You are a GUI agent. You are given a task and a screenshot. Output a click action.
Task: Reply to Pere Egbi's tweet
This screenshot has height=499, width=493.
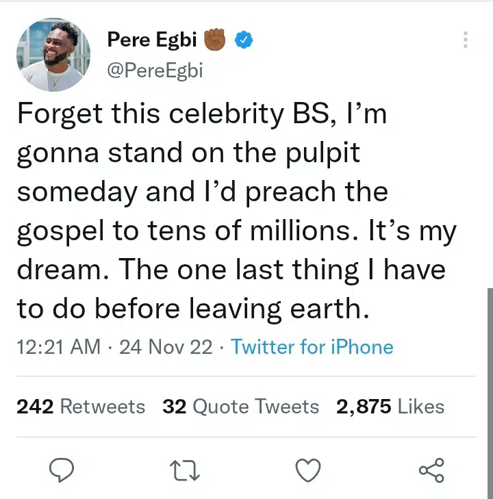coord(62,470)
